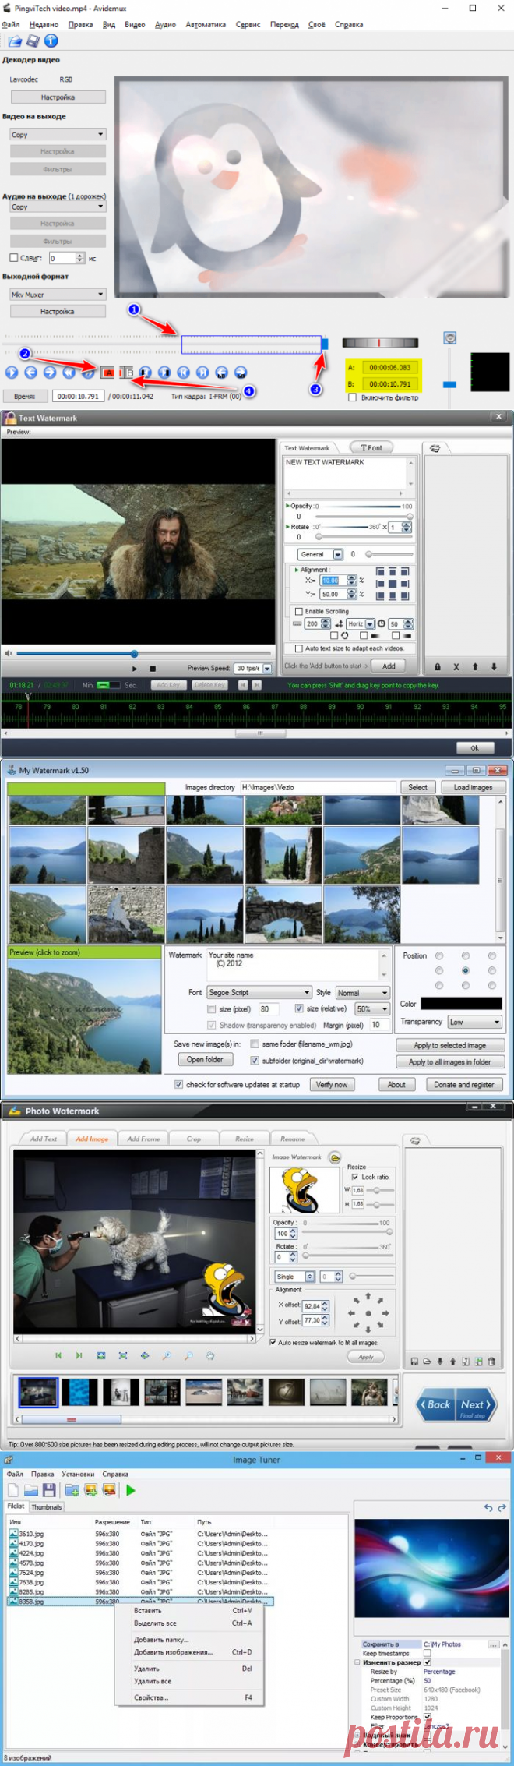The image size is (514, 1766).
Task: Toggle Lock ratio checkbox in Photo Watermark
Action: click(x=355, y=1177)
